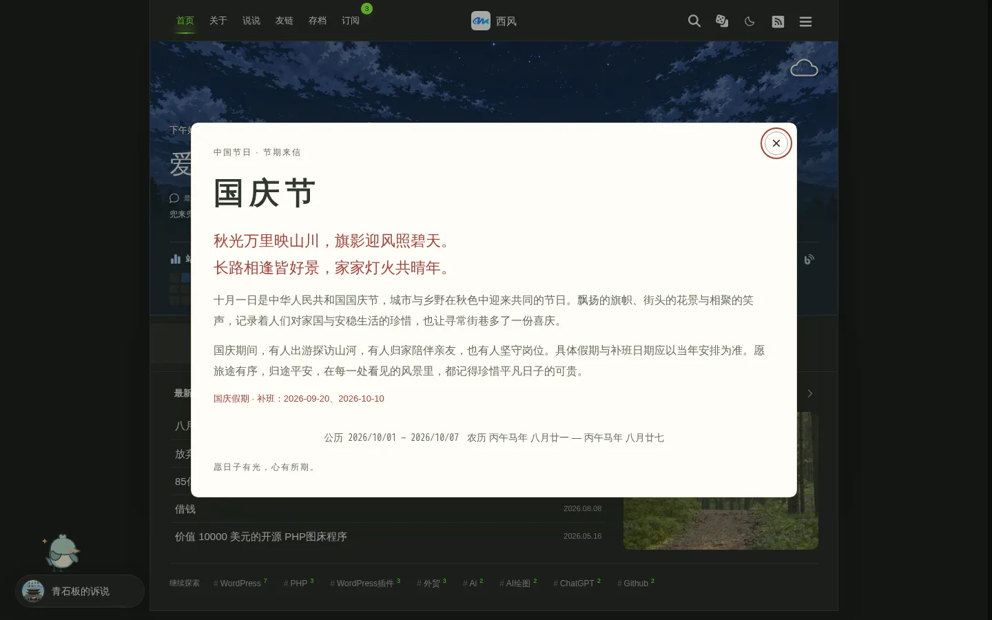The image size is (992, 620).
Task: Open 价值 10000 美元的开源 PHP图床程序 post
Action: point(261,537)
